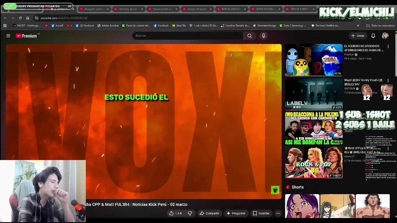Open PlayStar channel link
The image size is (397, 223).
click(349, 55)
